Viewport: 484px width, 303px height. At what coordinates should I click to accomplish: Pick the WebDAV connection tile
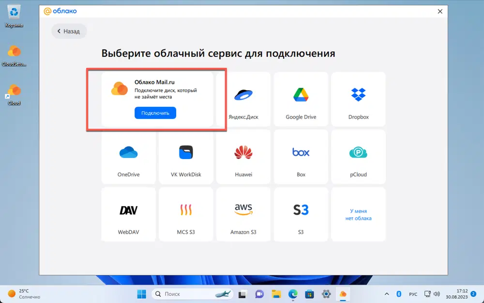pyautogui.click(x=128, y=214)
